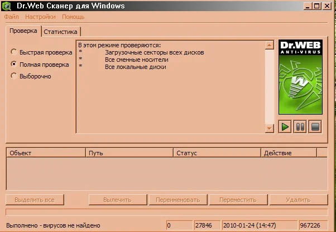Open the Помощь menu
Viewport: 336px width, 232px height.
[x=73, y=17]
